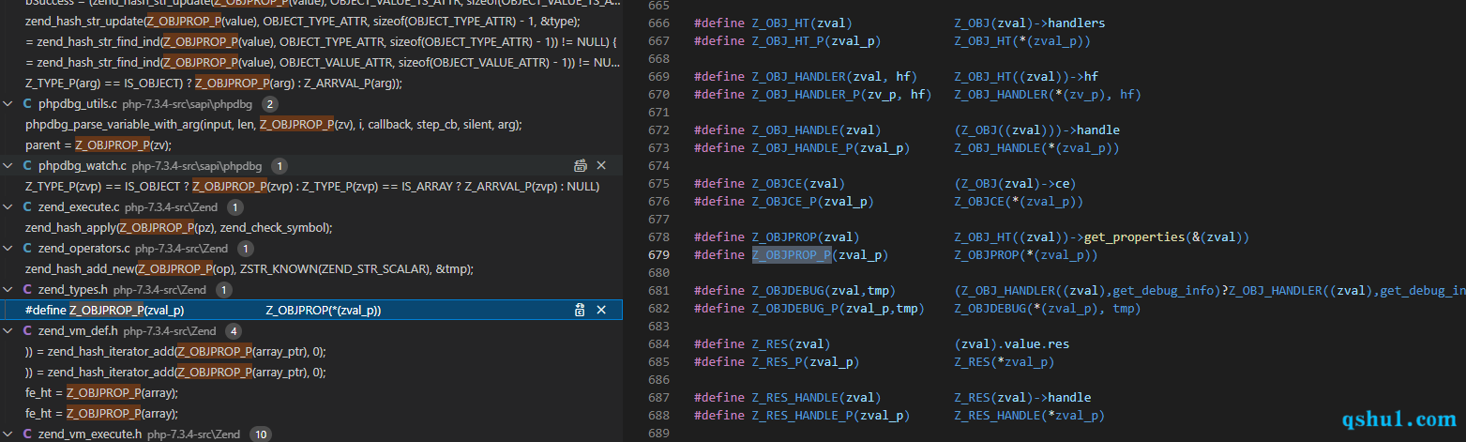
Task: Click line number 684 in editor gutter
Action: pyautogui.click(x=658, y=343)
